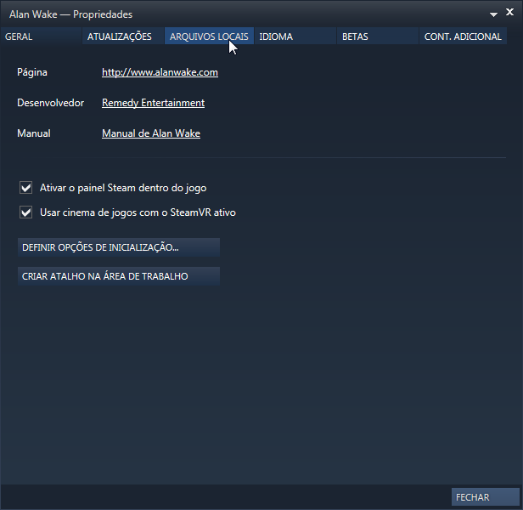This screenshot has height=510, width=523.
Task: Minimize window with the down arrow icon
Action: (x=493, y=14)
